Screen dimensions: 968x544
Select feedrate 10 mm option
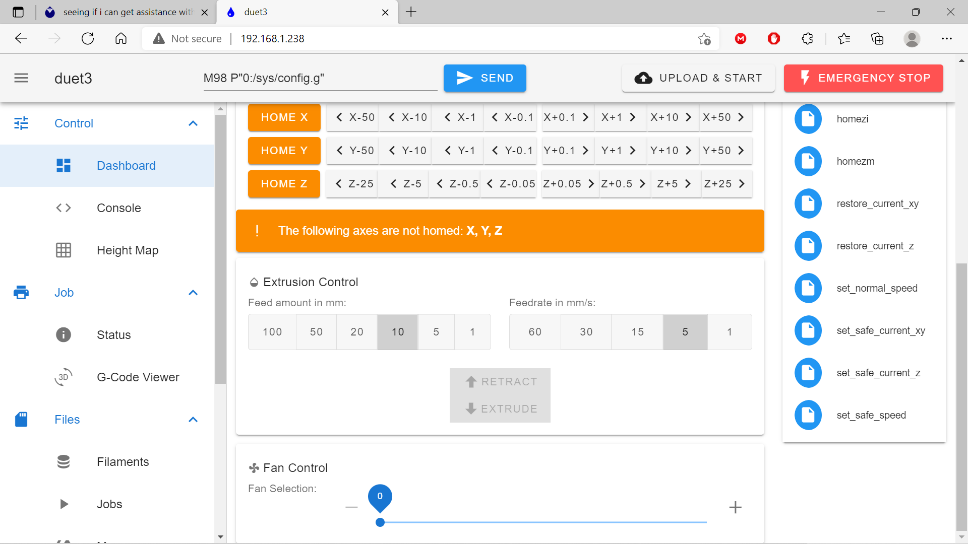(x=397, y=331)
